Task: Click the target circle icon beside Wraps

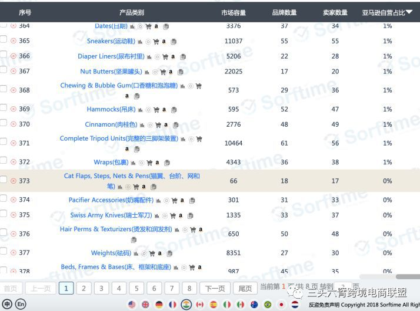Action: (x=141, y=163)
